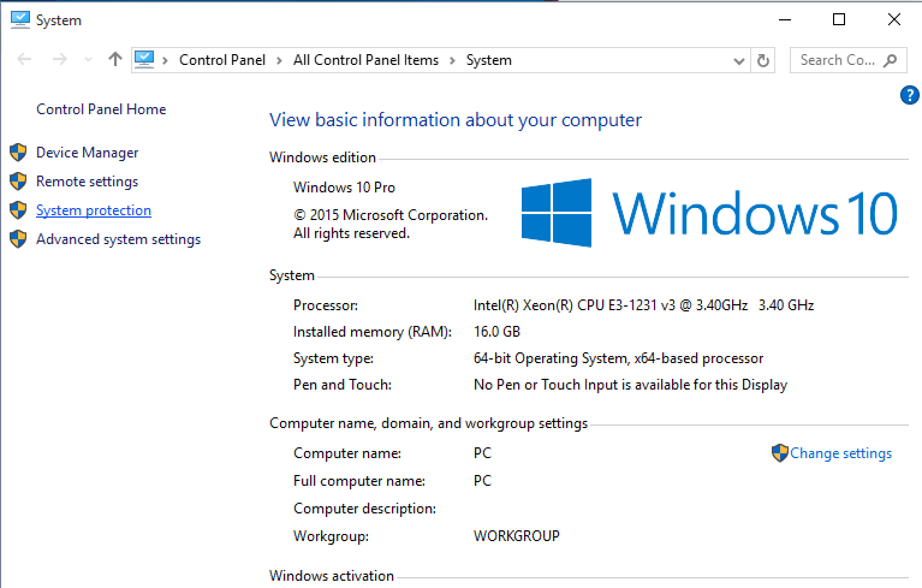Open Control Panel Home link
The width and height of the screenshot is (922, 588).
tap(101, 109)
